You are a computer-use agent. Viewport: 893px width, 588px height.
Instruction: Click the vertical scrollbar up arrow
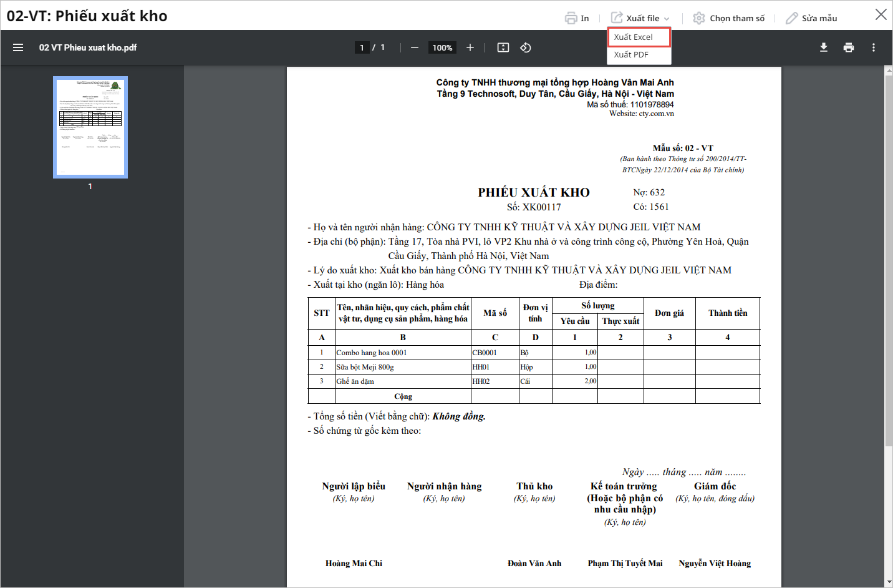(x=889, y=71)
